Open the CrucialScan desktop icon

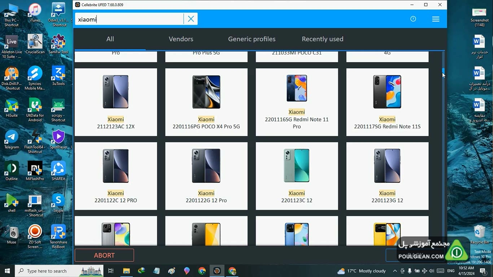[x=35, y=44]
